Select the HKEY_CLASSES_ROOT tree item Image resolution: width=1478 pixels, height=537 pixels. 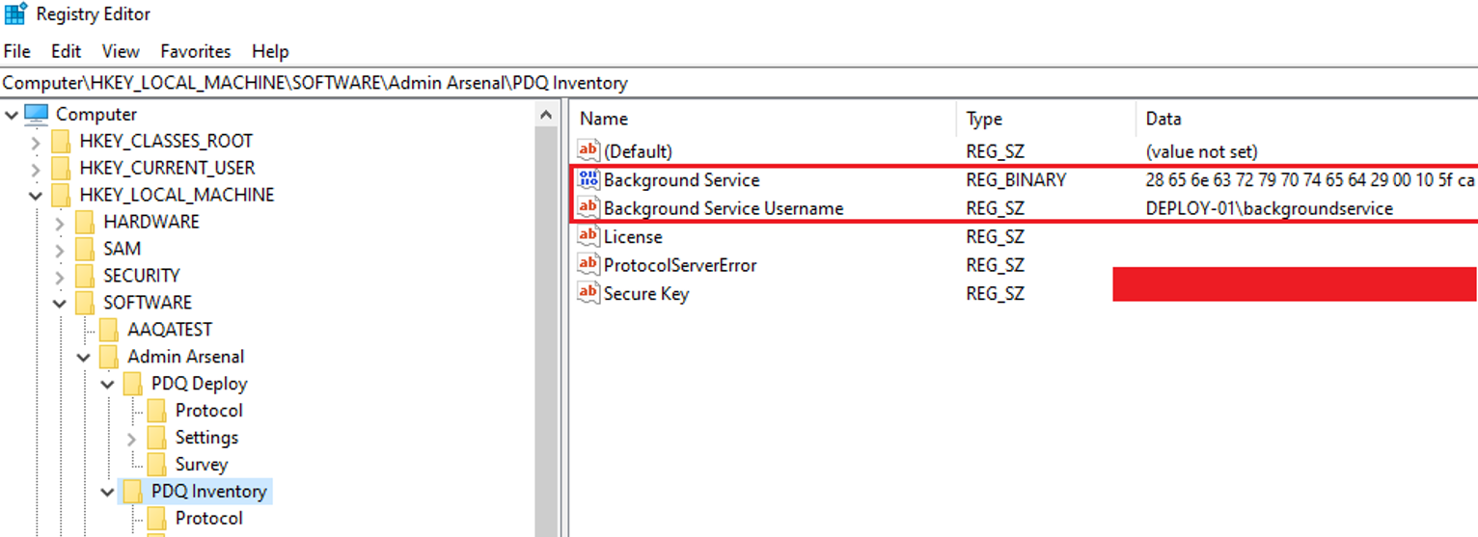[166, 141]
